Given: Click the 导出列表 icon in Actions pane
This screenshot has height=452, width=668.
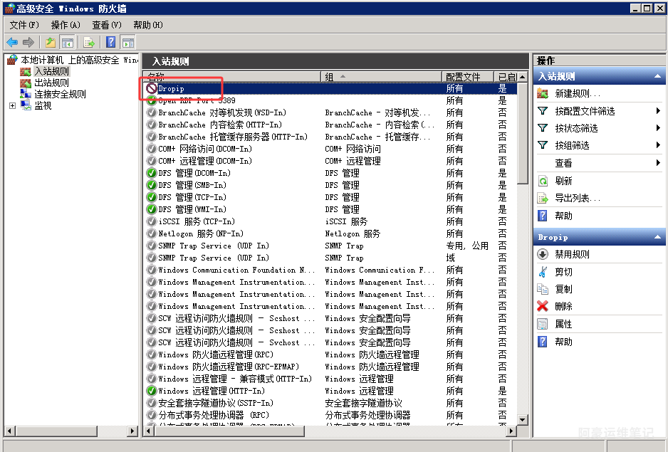Looking at the screenshot, I should (543, 198).
